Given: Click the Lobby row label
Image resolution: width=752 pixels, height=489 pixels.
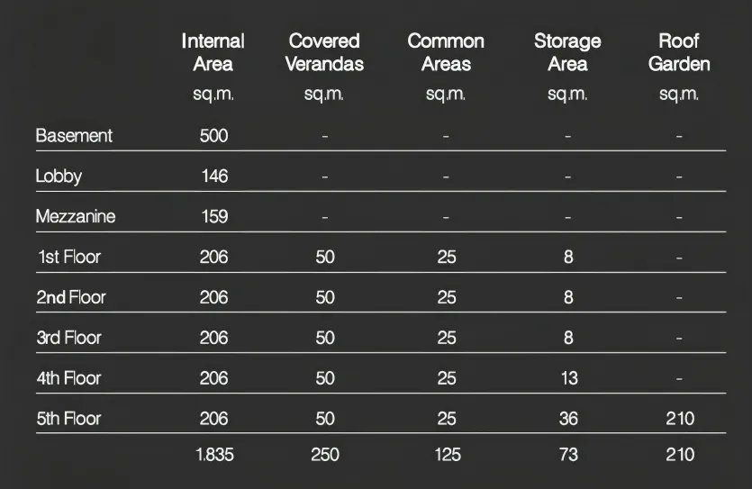Looking at the screenshot, I should tap(59, 177).
